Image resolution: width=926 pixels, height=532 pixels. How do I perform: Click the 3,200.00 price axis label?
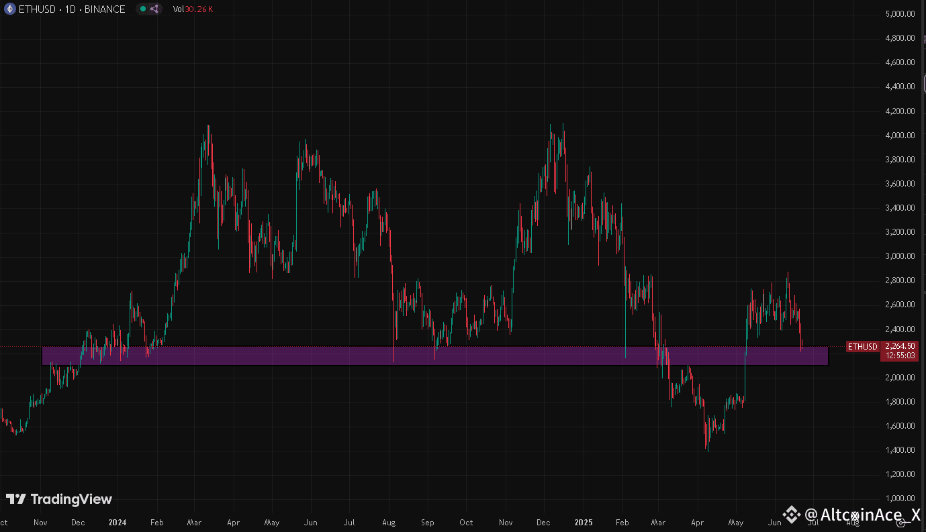click(x=900, y=232)
